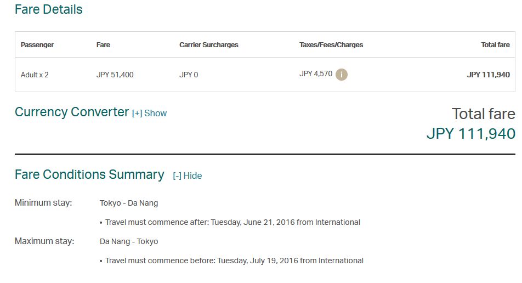The height and width of the screenshot is (283, 522).
Task: Hide the Fare Conditions Summary
Action: click(x=188, y=176)
